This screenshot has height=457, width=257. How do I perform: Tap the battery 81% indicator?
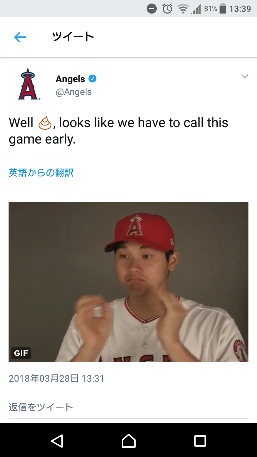(x=215, y=9)
